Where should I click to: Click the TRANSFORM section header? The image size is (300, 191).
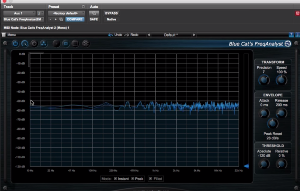tap(273, 62)
